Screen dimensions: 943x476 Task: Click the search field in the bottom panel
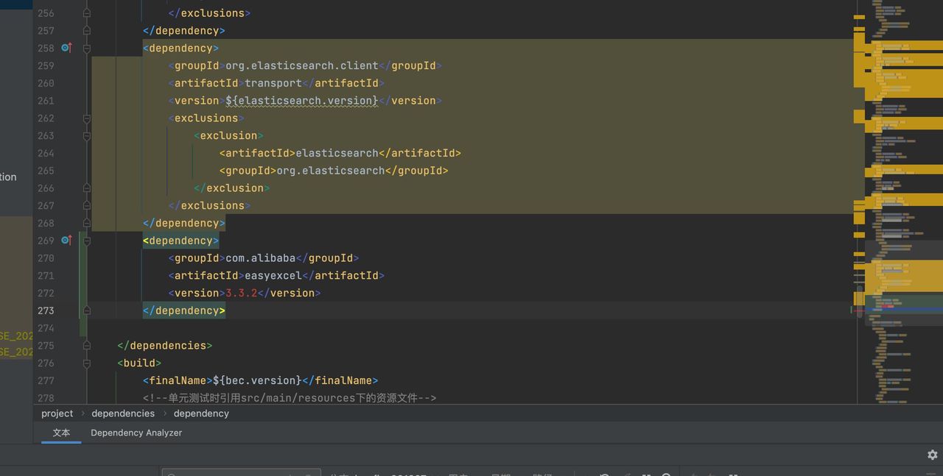tap(241, 473)
